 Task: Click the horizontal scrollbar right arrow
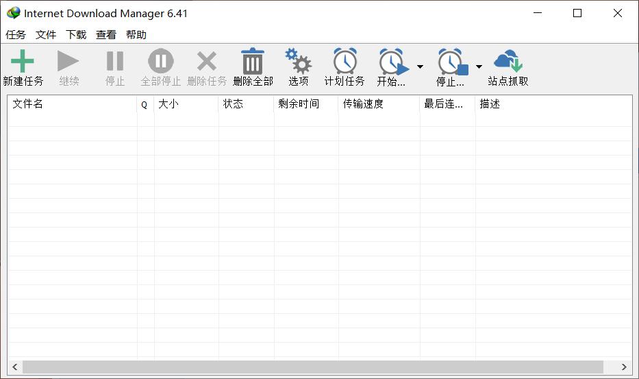click(624, 367)
